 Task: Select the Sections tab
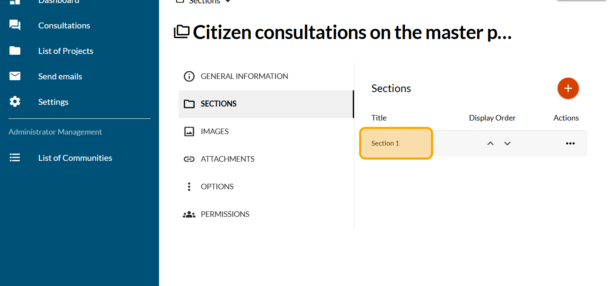pos(218,104)
